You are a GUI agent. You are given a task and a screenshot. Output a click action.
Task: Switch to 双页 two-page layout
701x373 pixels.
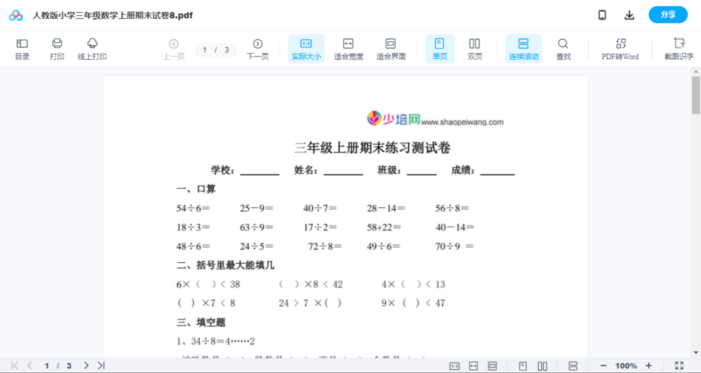(x=475, y=48)
